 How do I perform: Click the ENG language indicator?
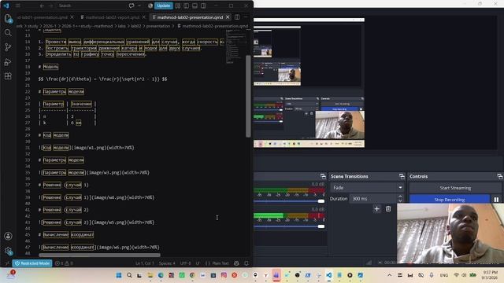[x=444, y=275]
